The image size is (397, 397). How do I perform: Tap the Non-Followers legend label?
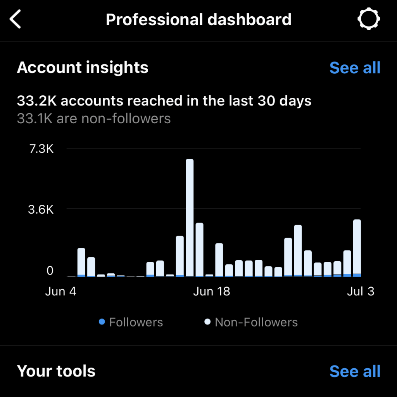coord(256,322)
